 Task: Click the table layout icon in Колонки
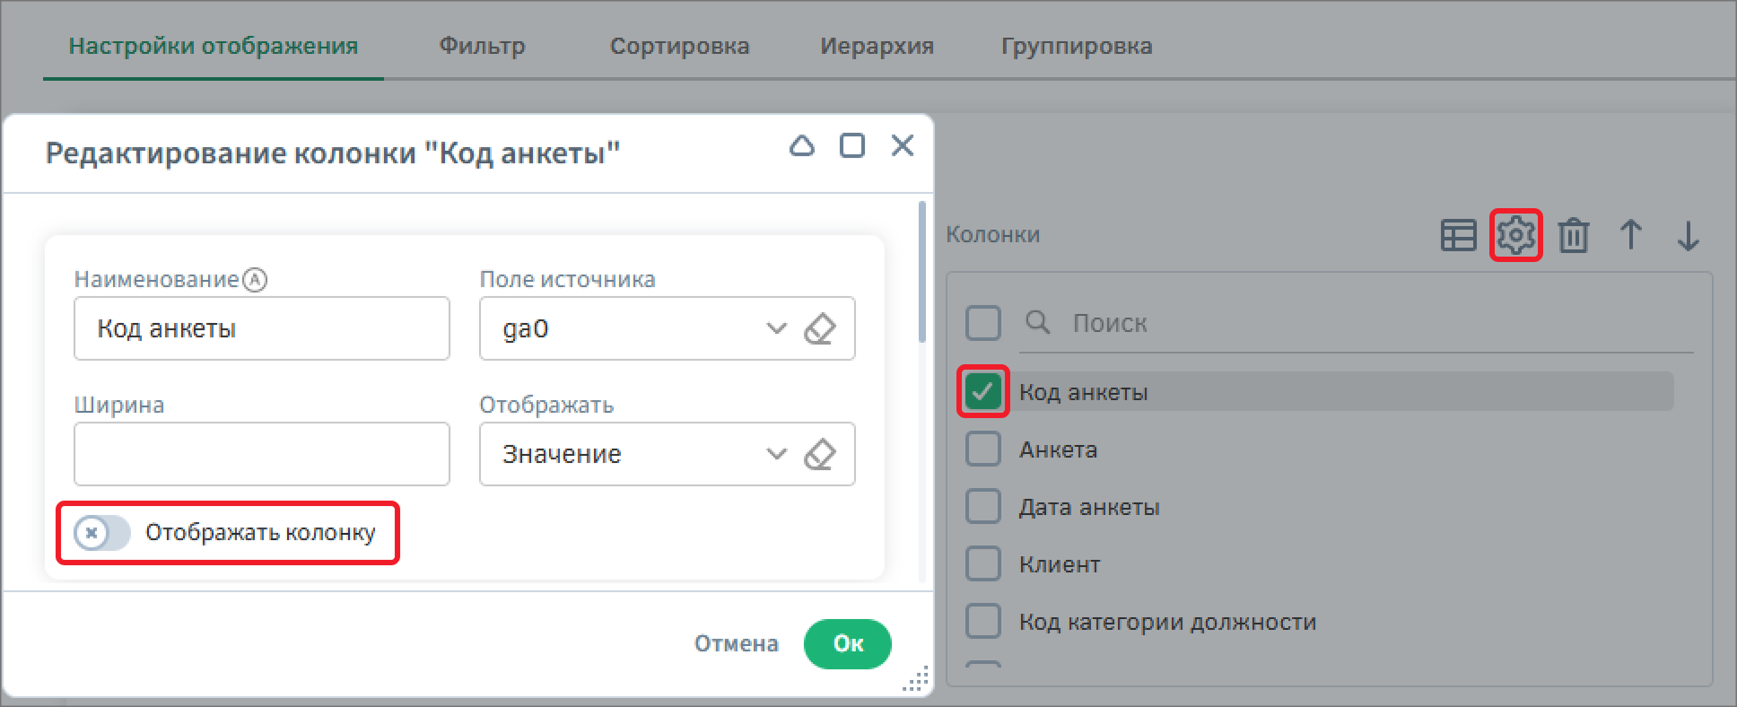[1458, 235]
